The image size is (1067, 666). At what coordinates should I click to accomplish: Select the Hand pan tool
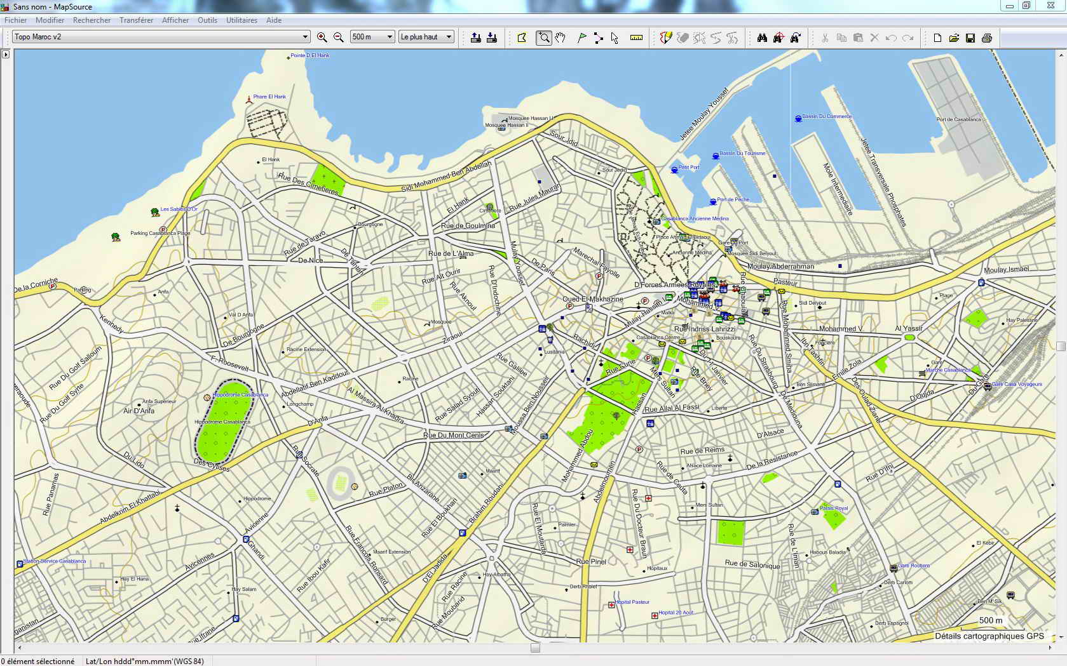click(560, 37)
